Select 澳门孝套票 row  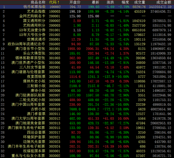[x=87, y=114]
